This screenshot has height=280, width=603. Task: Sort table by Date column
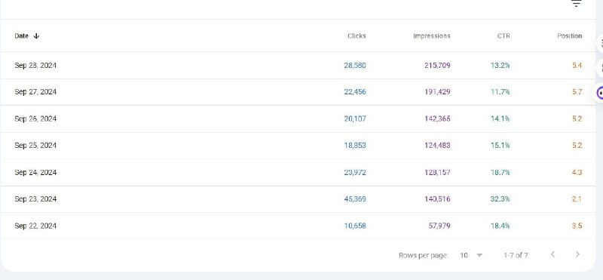[22, 35]
